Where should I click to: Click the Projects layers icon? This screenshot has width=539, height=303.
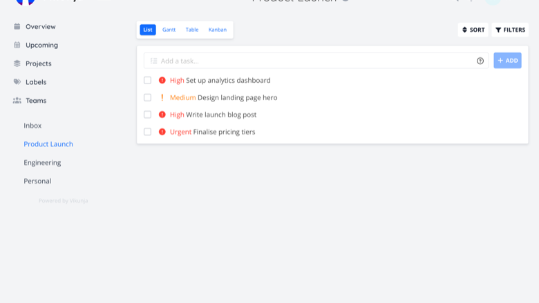[x=17, y=63]
